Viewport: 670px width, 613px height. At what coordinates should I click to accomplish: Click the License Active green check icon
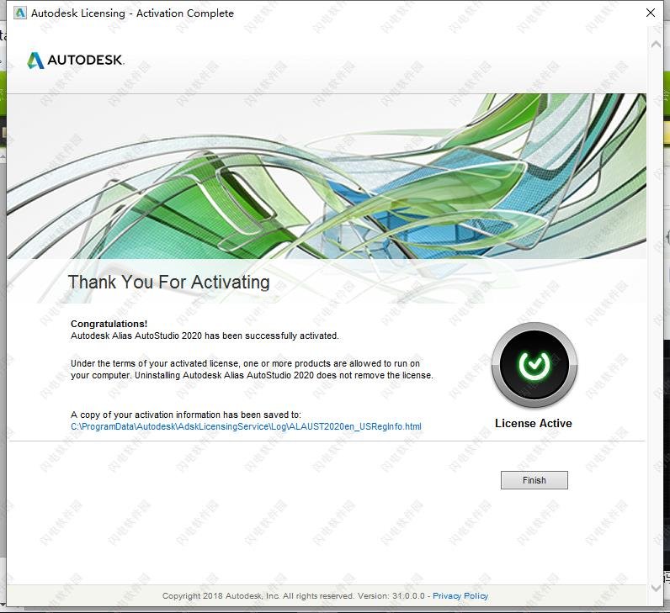pos(534,365)
